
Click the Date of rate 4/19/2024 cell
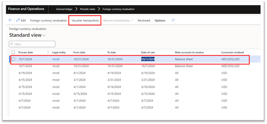(x=148, y=73)
